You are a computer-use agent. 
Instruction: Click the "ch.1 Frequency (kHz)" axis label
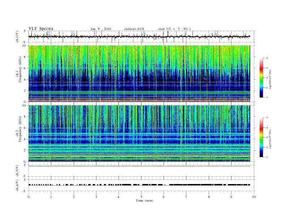click(19, 69)
